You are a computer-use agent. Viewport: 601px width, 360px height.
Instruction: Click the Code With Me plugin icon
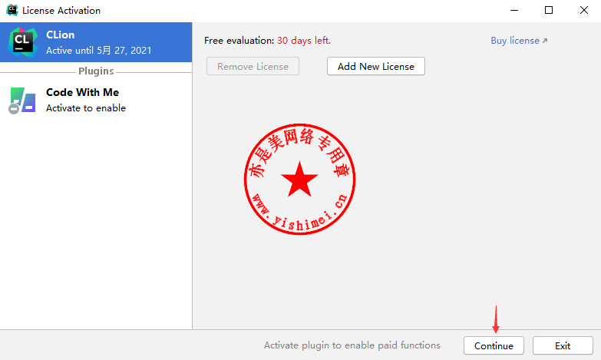(x=22, y=101)
